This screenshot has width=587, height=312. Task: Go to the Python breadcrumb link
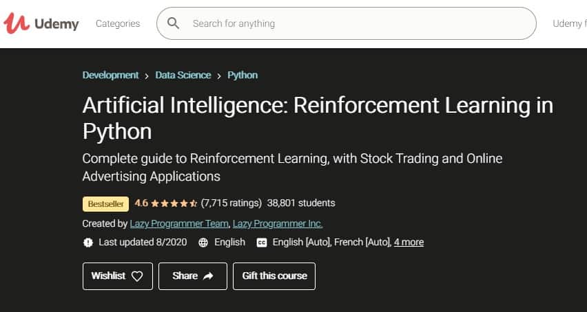click(x=243, y=75)
